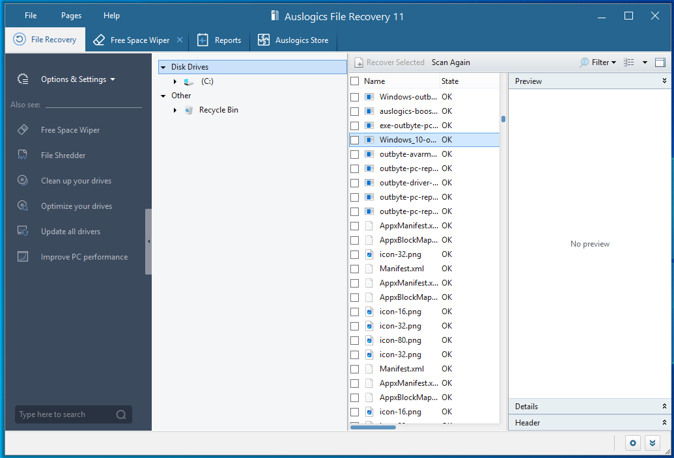Image resolution: width=674 pixels, height=458 pixels.
Task: Open the Improve PC performance icon
Action: (23, 257)
